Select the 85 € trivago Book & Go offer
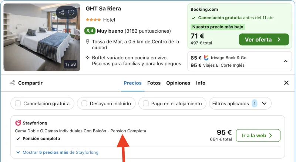This screenshot has width=296, height=162. [218, 58]
